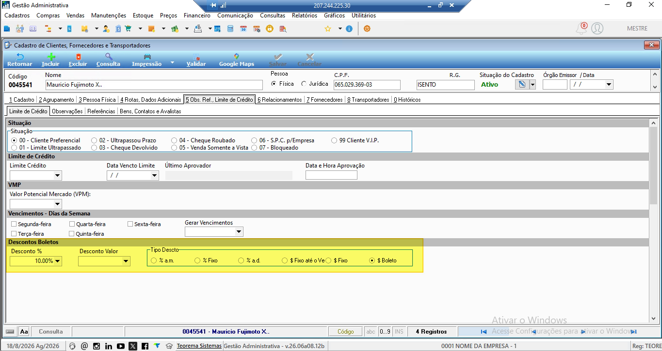Select the Jurídica radio button
The height and width of the screenshot is (351, 662).
(x=304, y=84)
